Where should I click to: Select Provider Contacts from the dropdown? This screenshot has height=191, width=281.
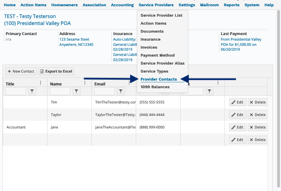point(159,79)
